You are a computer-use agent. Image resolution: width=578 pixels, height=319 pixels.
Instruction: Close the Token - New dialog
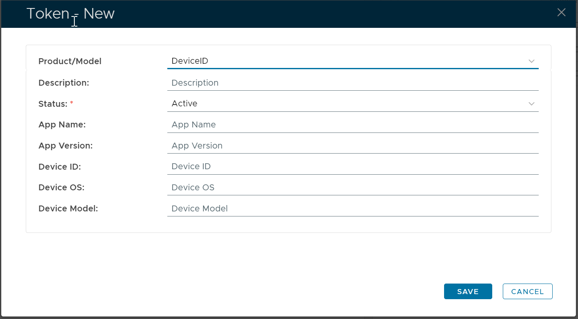pos(561,13)
